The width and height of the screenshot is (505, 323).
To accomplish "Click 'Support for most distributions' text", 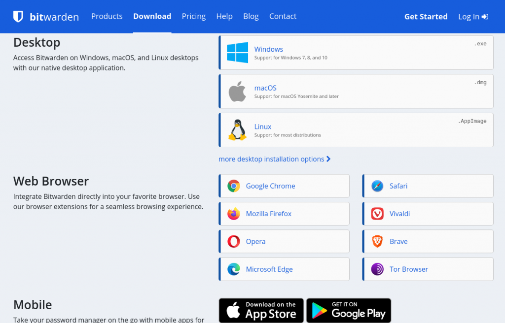I will 288,135.
